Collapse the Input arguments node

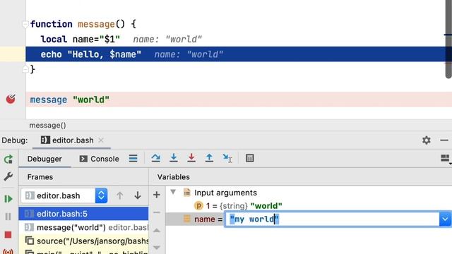(x=173, y=192)
